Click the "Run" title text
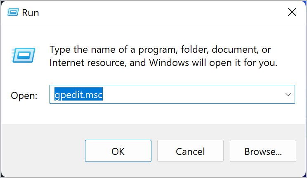The height and width of the screenshot is (178, 307). coord(31,13)
